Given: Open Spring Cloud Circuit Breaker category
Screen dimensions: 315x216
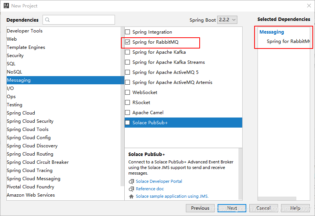Looking at the screenshot, I should click(63, 162).
